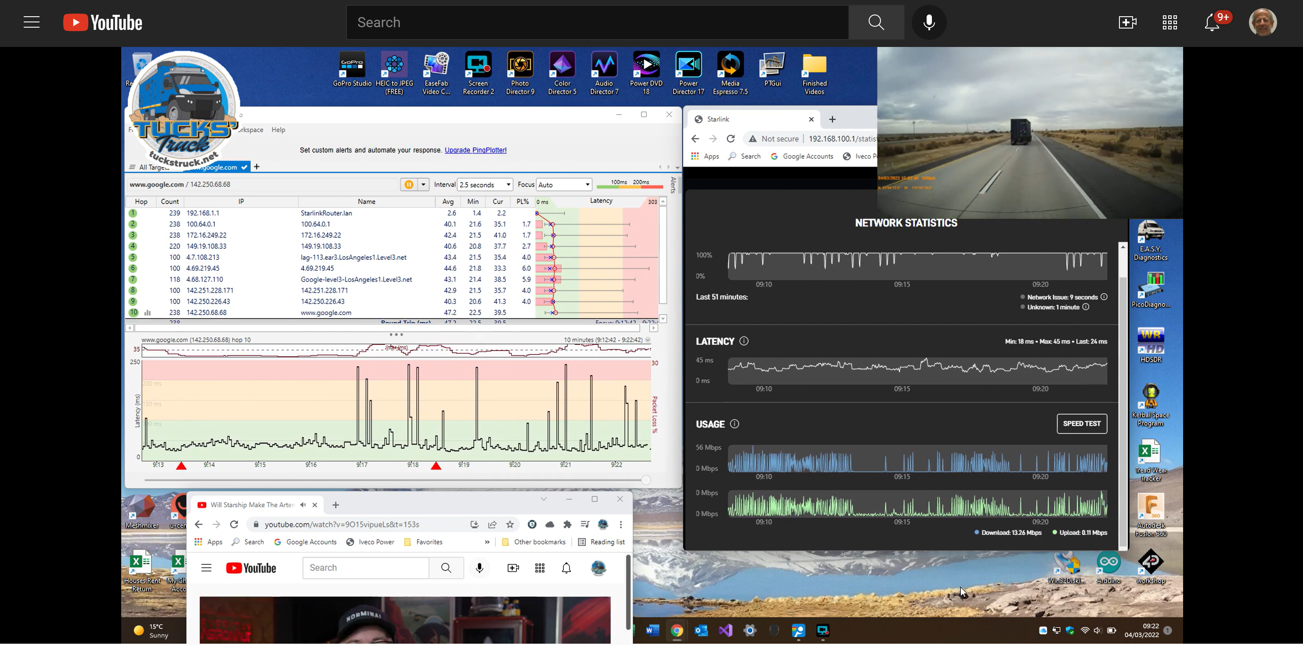Click Starlink statistics page vertical scrollbar
The height and width of the screenshot is (645, 1303).
point(1123,412)
